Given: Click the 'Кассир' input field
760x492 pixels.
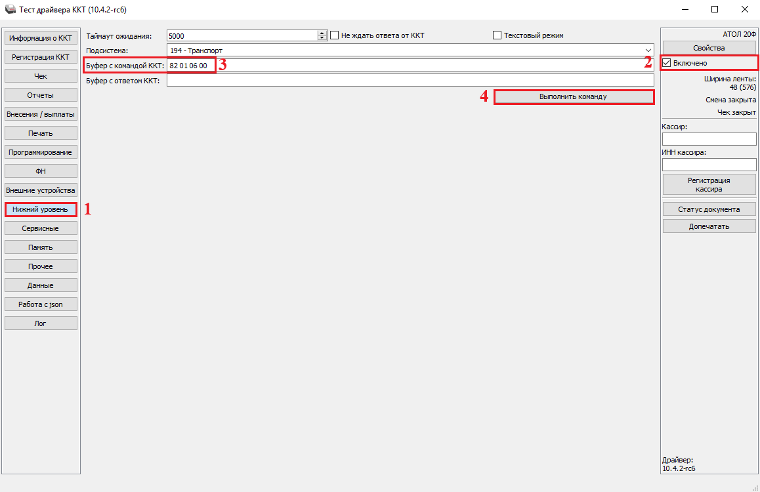Looking at the screenshot, I should click(x=709, y=139).
